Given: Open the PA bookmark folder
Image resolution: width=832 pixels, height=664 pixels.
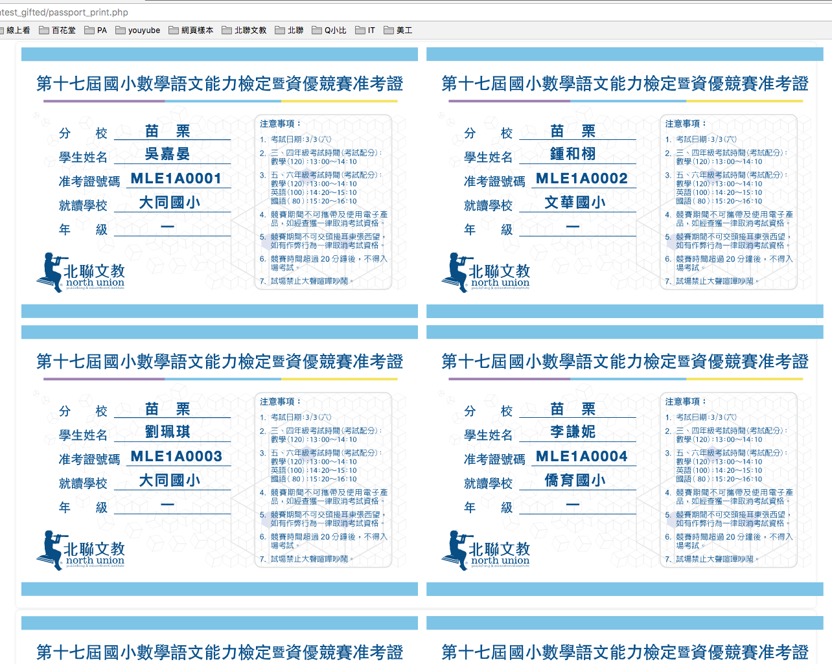Looking at the screenshot, I should click(x=96, y=30).
